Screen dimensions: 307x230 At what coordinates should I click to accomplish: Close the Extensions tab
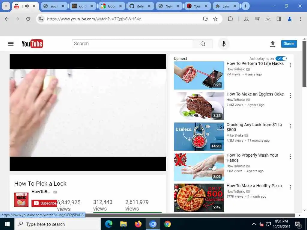tap(234, 6)
